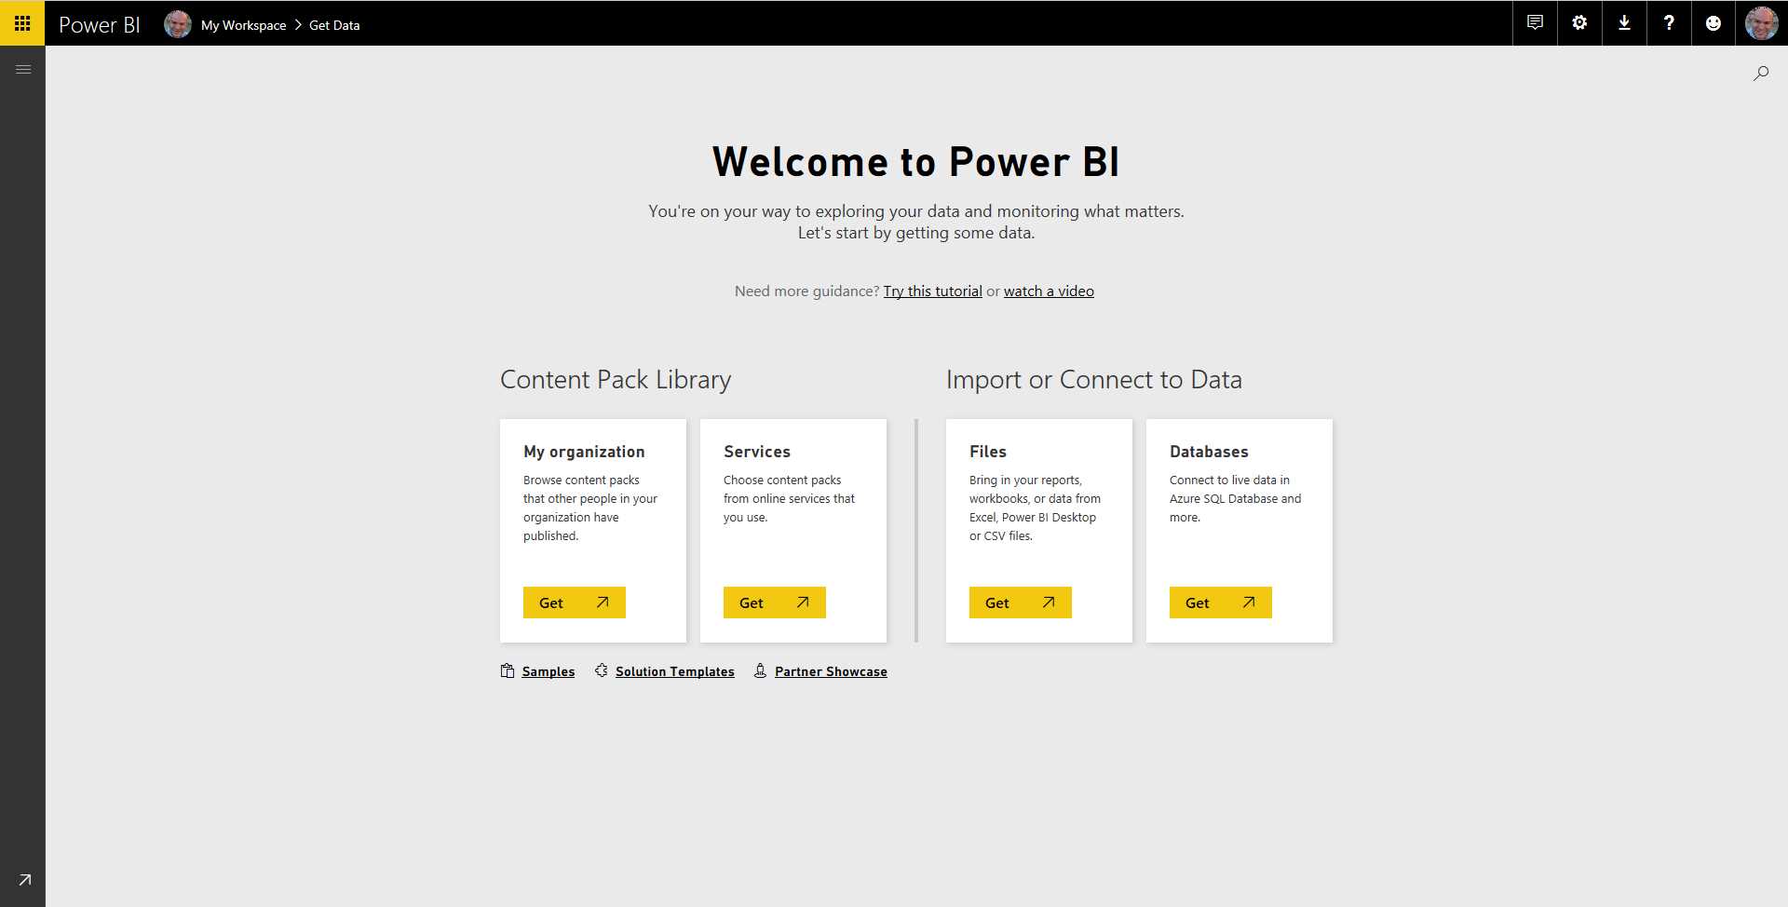This screenshot has width=1788, height=907.
Task: Click the Power BI logo in the top bar
Action: coord(99,24)
